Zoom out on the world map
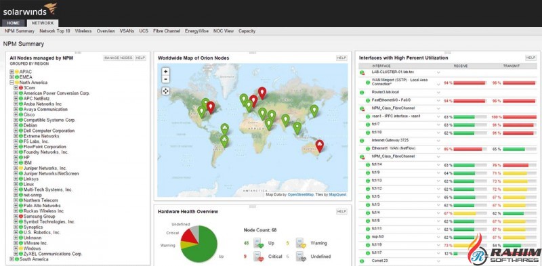This screenshot has height=266, width=542. [x=166, y=79]
